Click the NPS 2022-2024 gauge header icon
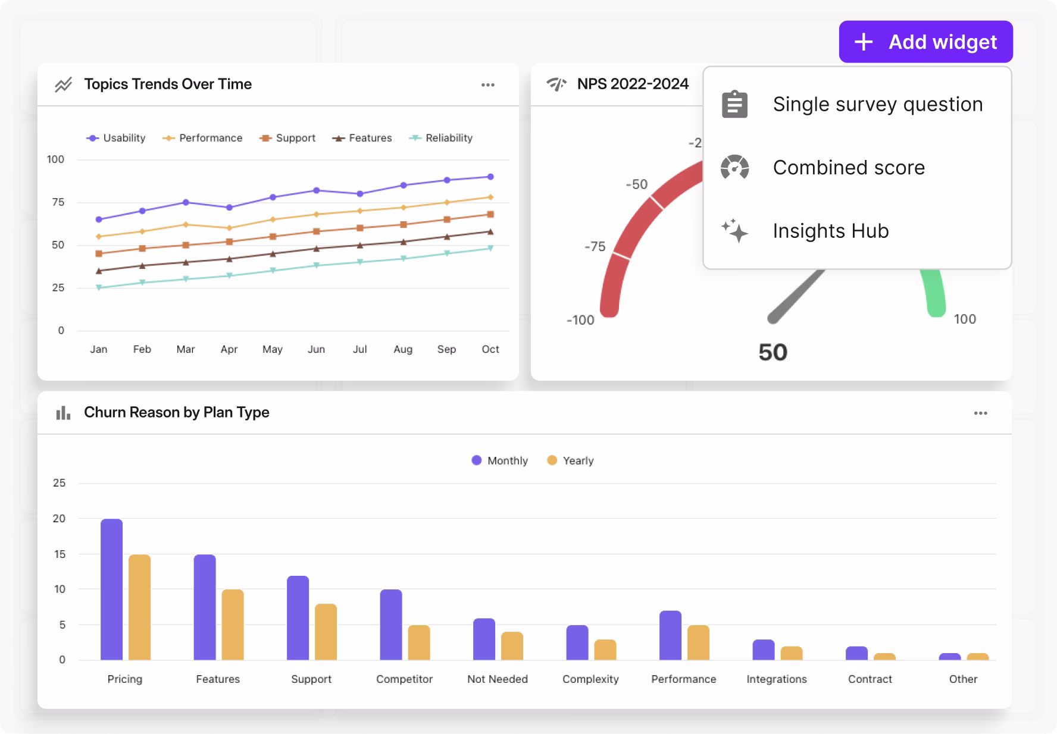The width and height of the screenshot is (1057, 734). 556,84
